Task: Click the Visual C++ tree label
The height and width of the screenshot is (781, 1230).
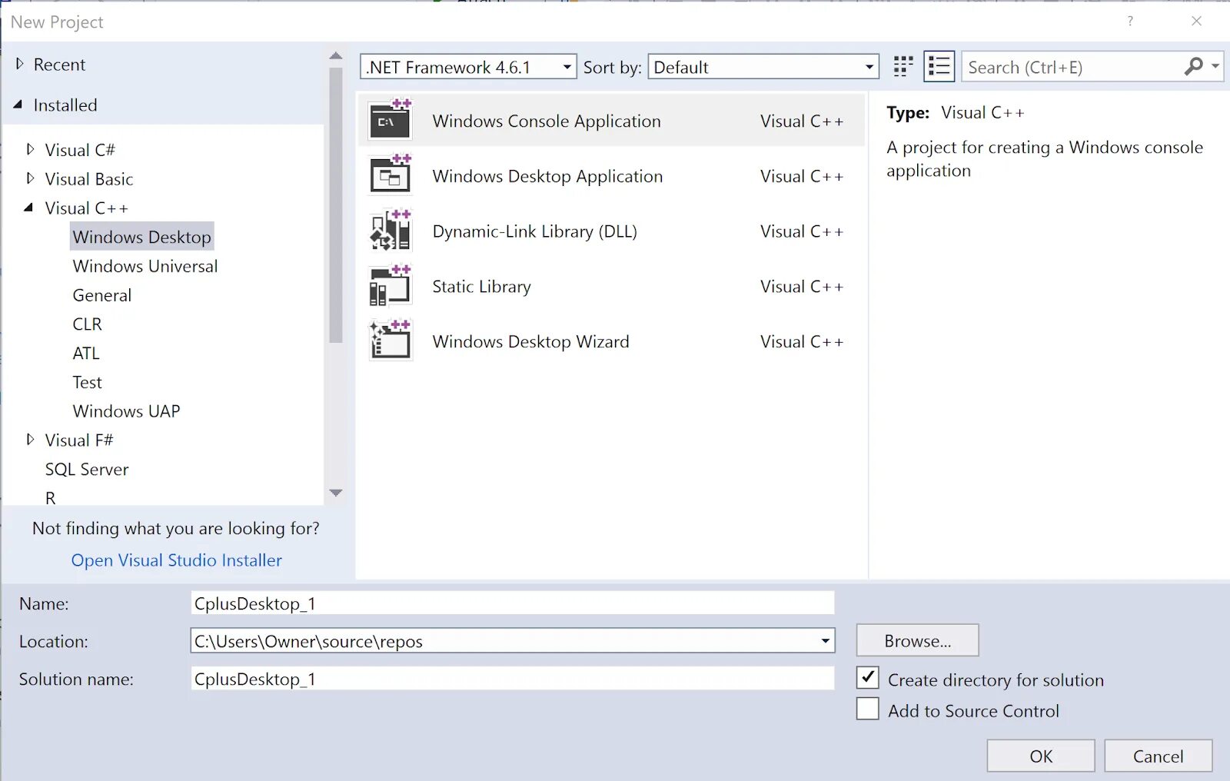Action: coord(87,208)
